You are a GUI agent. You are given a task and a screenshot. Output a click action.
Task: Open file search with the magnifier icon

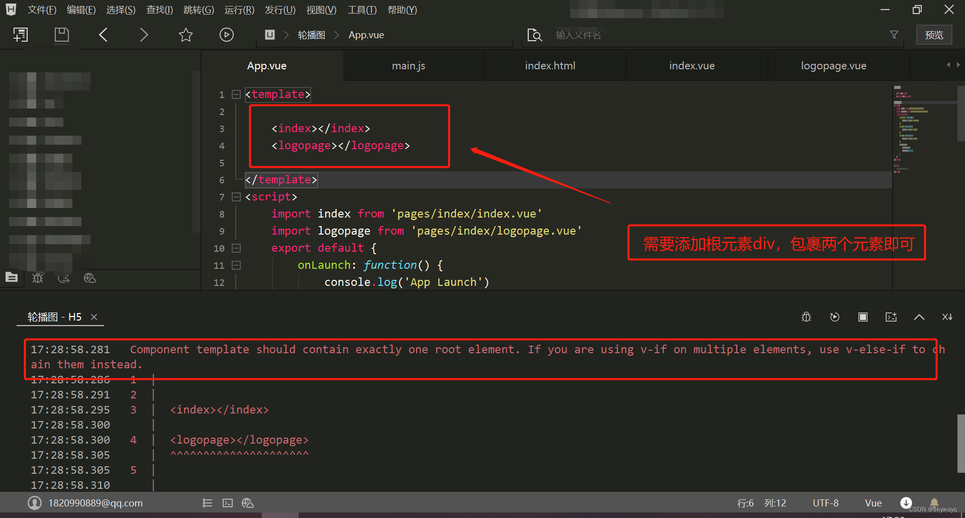(x=534, y=35)
